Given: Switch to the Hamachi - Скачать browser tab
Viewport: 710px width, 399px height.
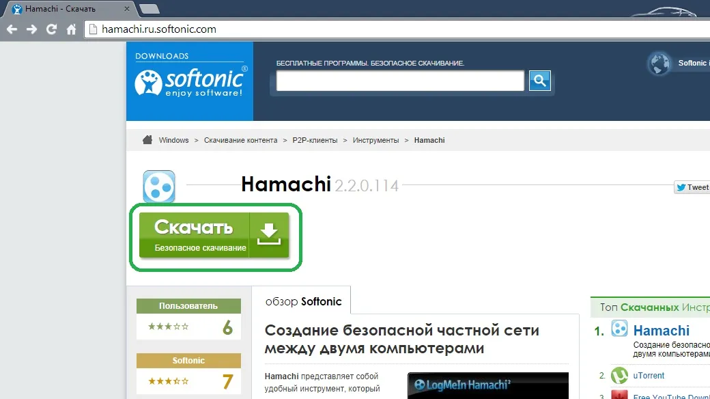Looking at the screenshot, I should pos(65,9).
